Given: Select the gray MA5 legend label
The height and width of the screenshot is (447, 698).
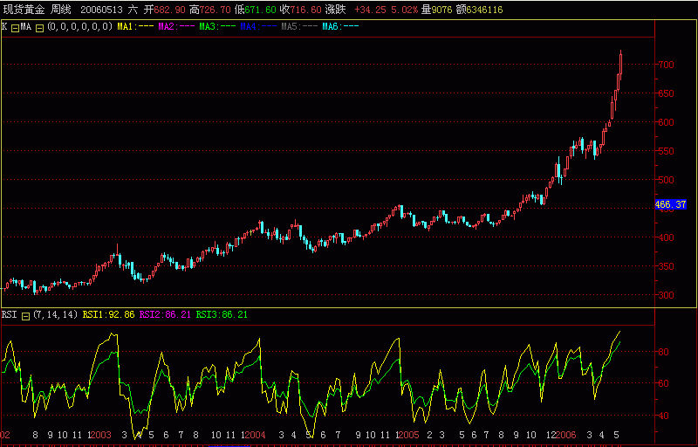Looking at the screenshot, I should click(x=299, y=27).
